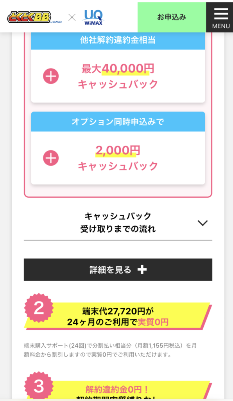
Task: Click the downward chevron next to 受け取りまでの流れ
Action: coord(203,223)
